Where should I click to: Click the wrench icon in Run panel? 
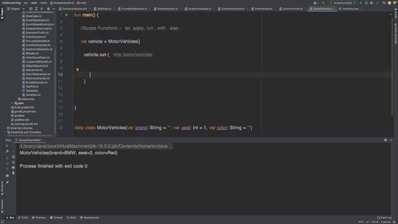(7, 151)
